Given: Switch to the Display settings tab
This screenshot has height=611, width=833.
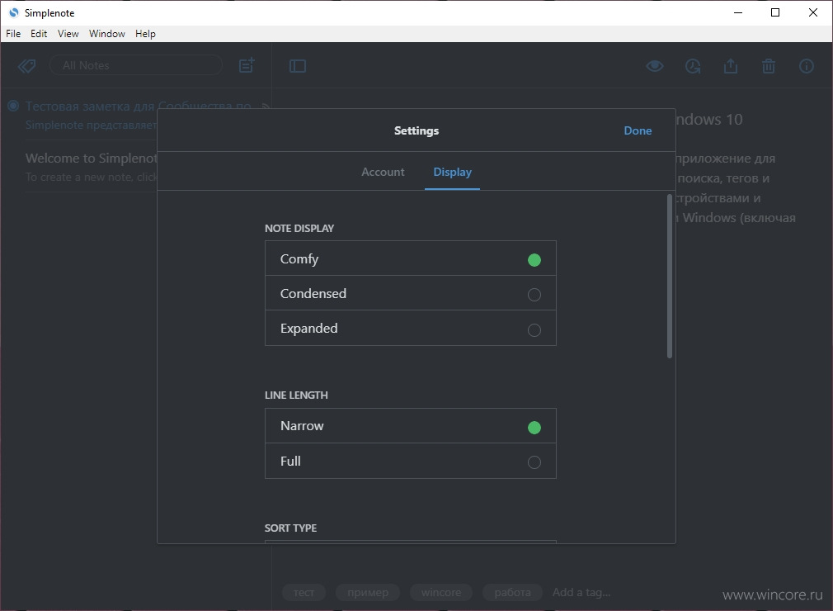Looking at the screenshot, I should click(452, 172).
